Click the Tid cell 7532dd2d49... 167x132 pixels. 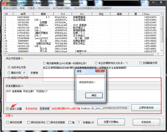tap(62, 44)
